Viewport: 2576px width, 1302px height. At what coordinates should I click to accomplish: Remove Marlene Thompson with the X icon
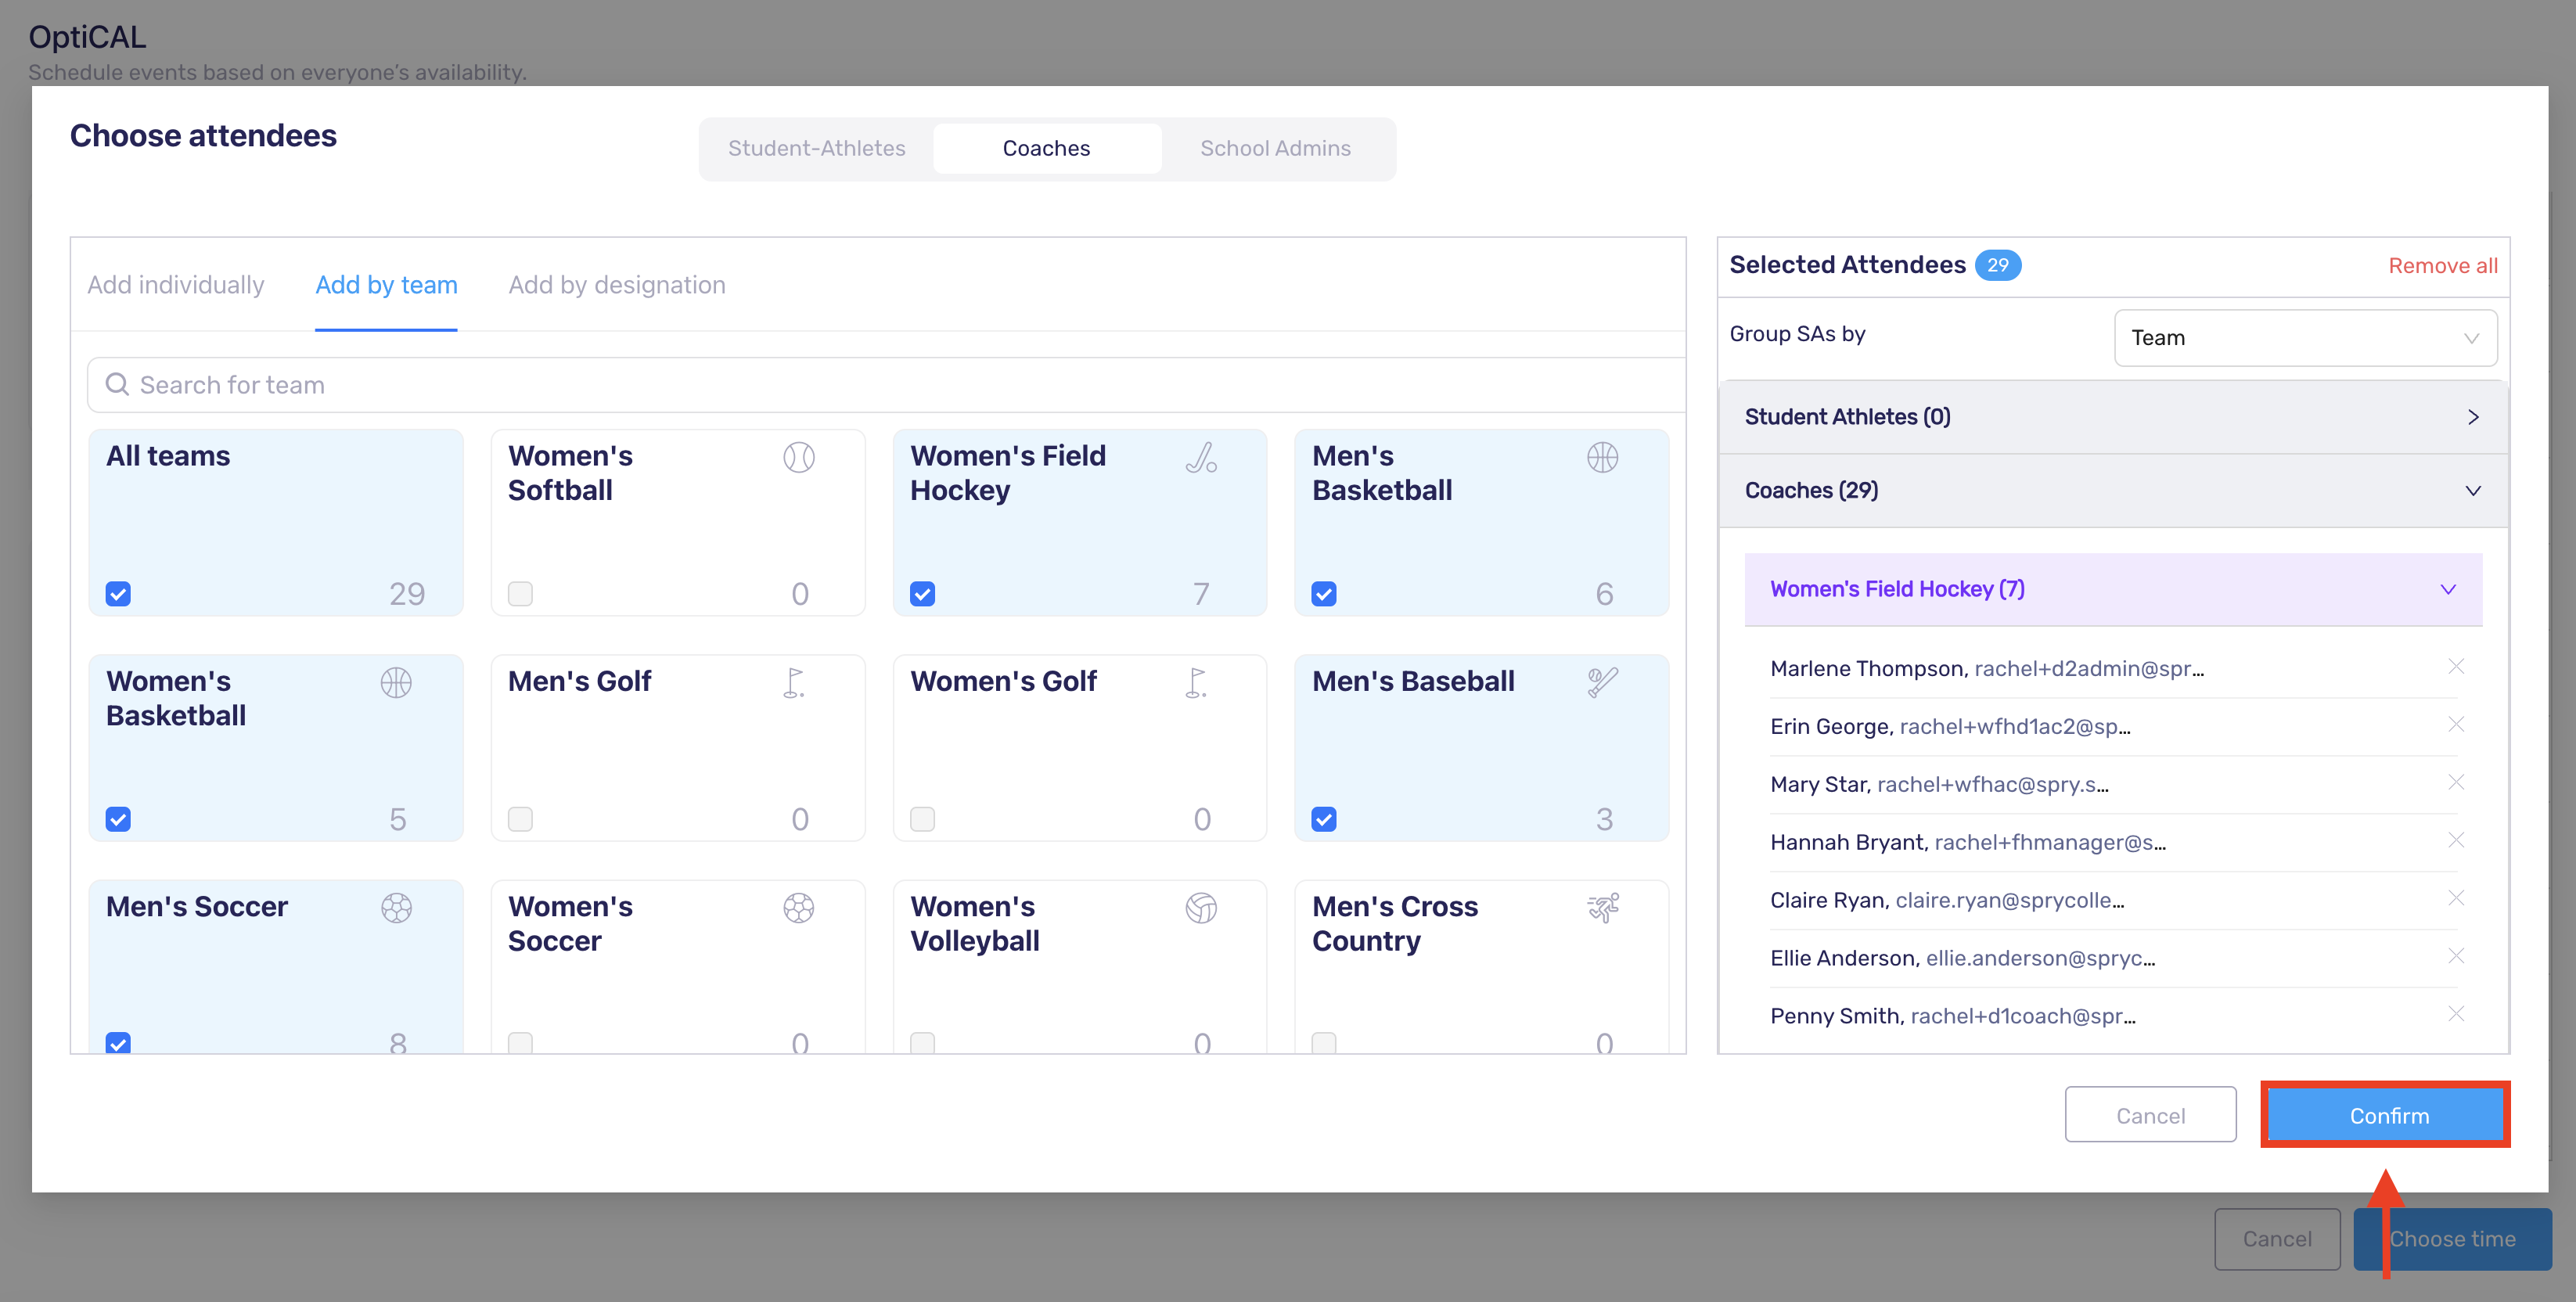(2455, 666)
